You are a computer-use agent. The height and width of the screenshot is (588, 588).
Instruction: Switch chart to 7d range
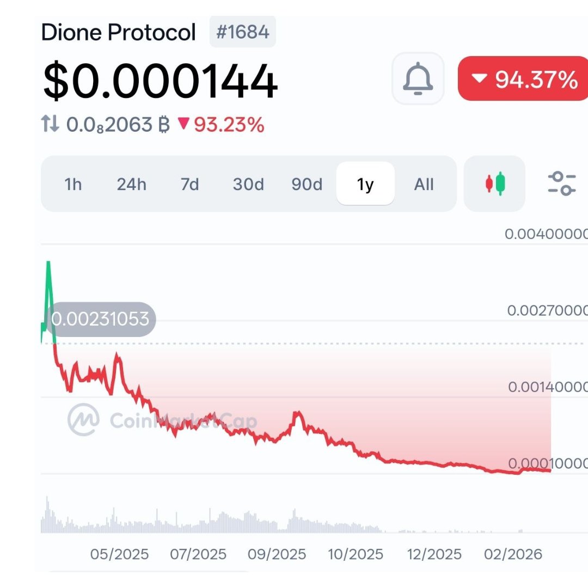[189, 184]
